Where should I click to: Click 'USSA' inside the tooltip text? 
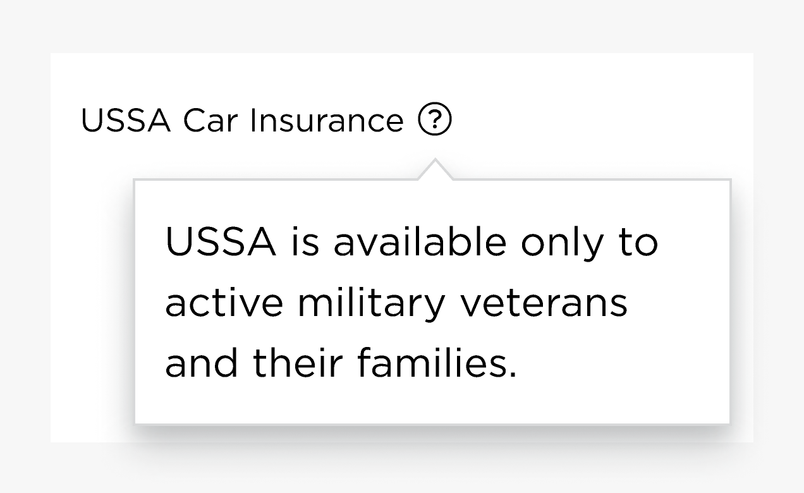(220, 242)
